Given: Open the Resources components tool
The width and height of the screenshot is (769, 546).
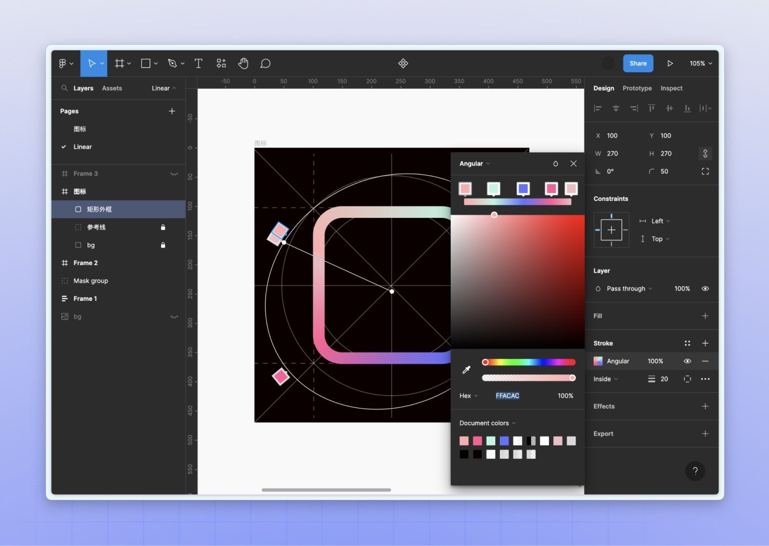Looking at the screenshot, I should click(221, 64).
